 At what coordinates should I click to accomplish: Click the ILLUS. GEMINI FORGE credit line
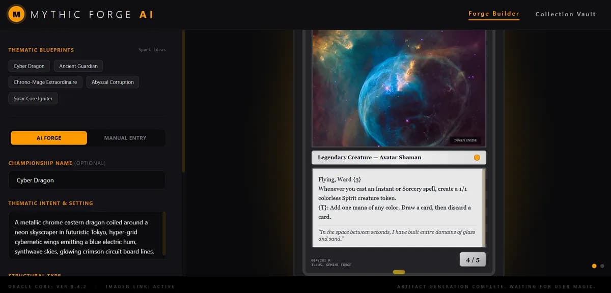point(331,265)
